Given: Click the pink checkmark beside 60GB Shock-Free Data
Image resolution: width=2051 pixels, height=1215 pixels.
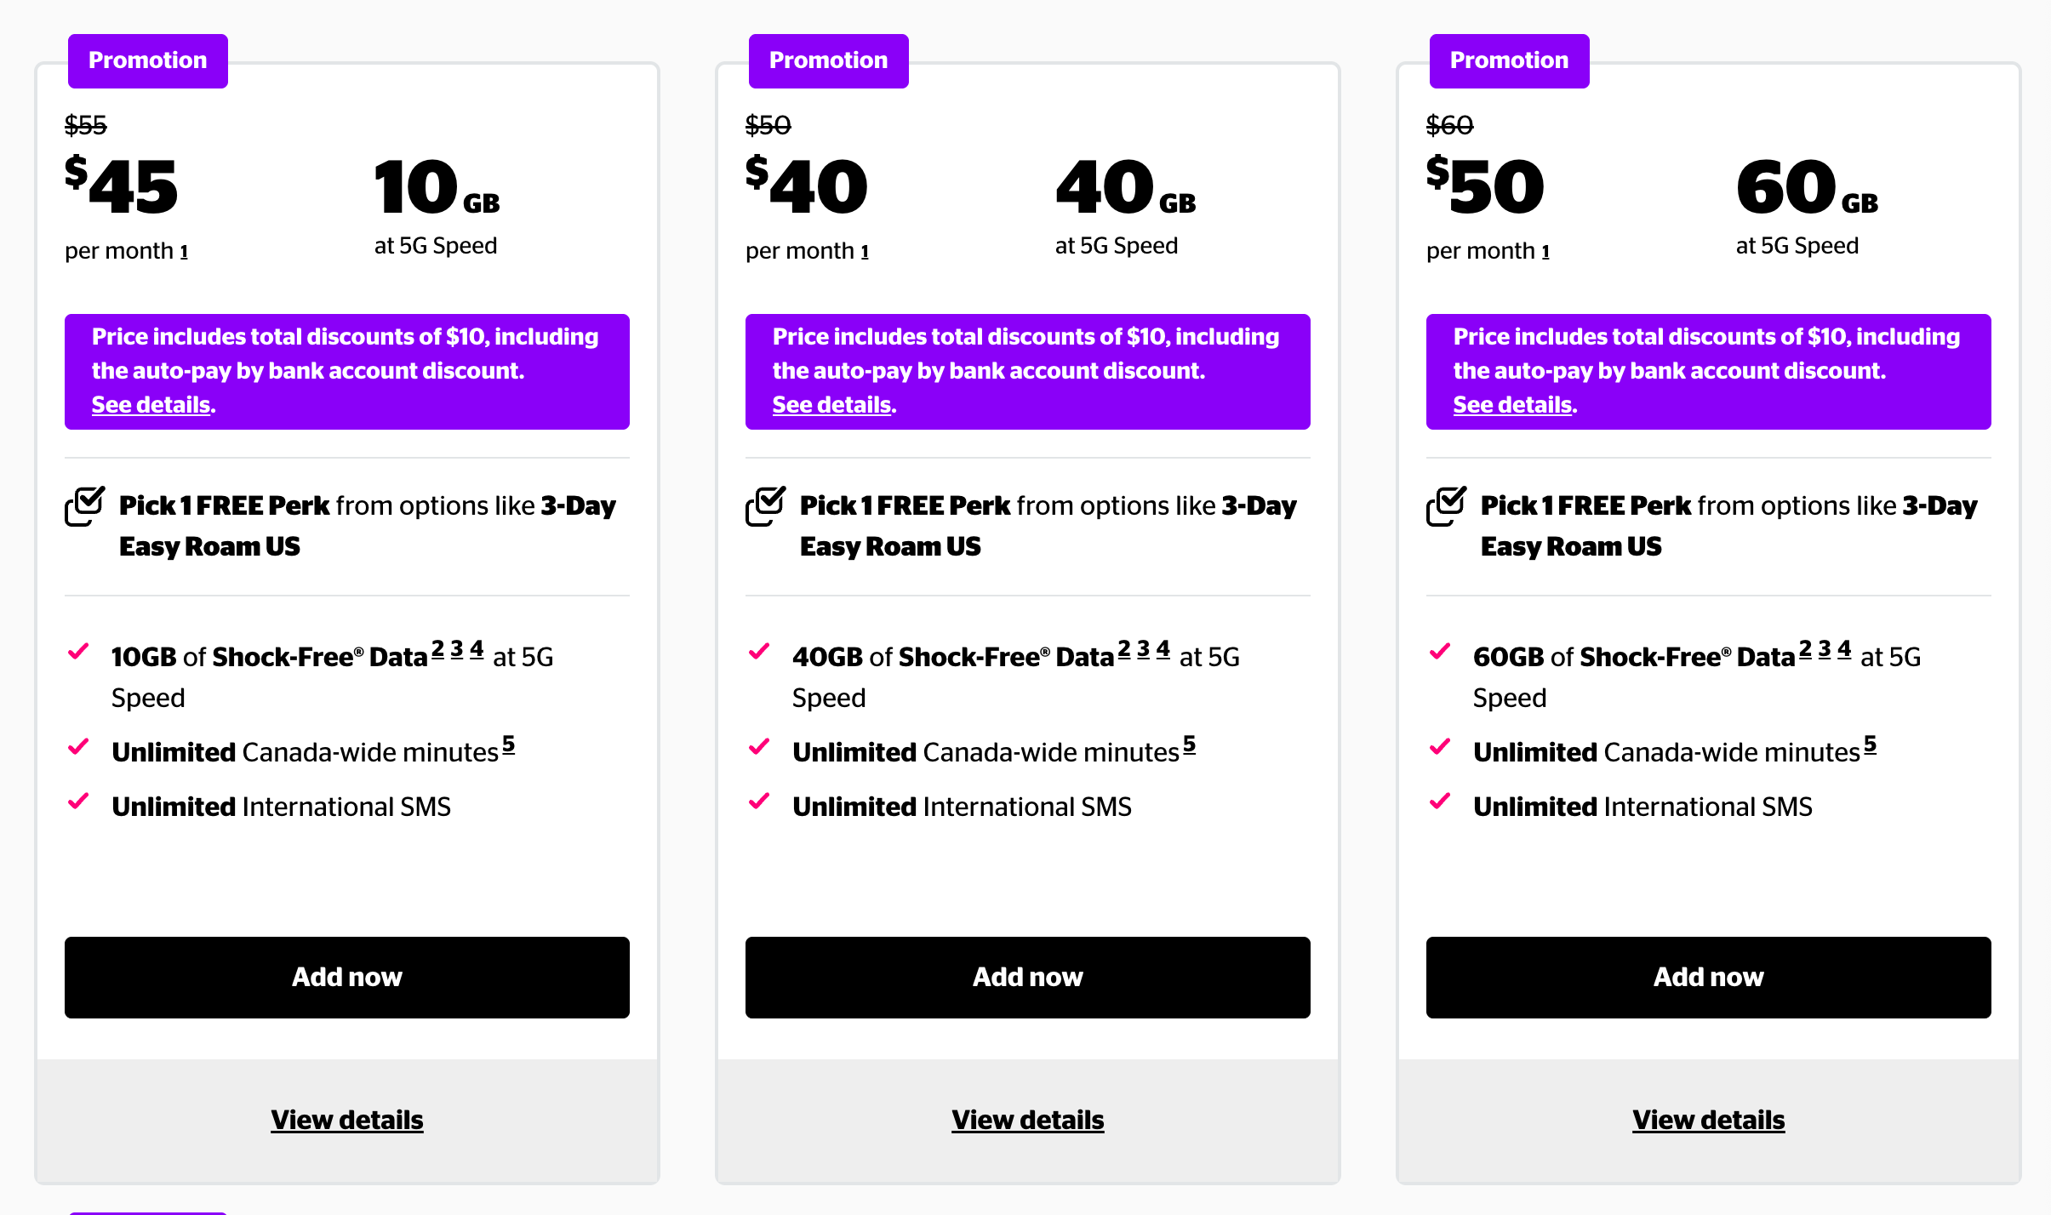Looking at the screenshot, I should [1440, 652].
